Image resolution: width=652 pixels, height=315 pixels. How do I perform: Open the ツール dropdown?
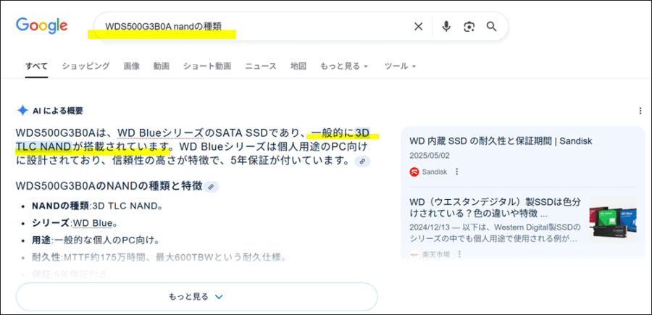[400, 66]
